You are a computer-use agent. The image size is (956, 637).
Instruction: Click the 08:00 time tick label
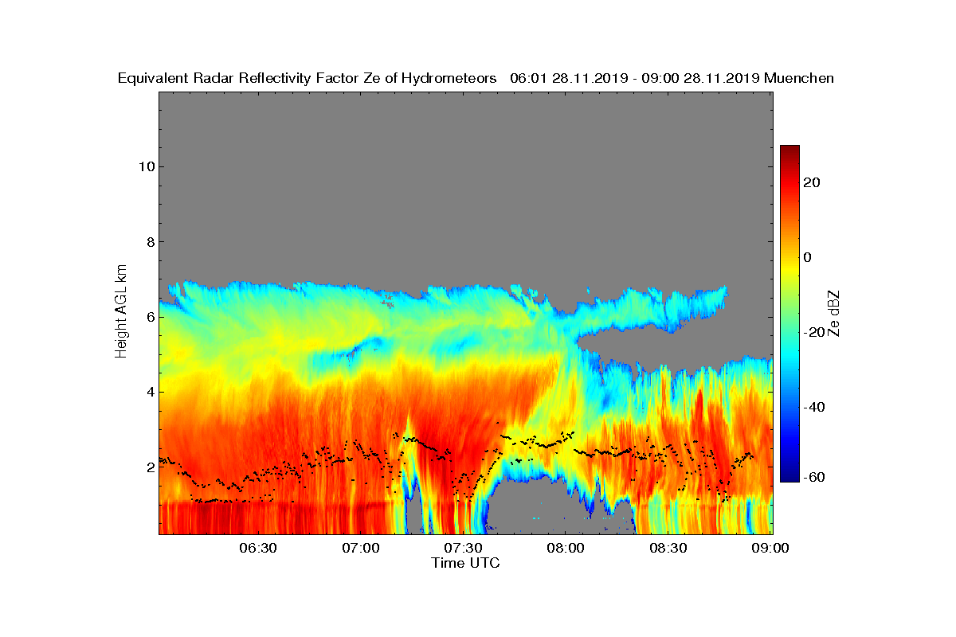pos(565,548)
